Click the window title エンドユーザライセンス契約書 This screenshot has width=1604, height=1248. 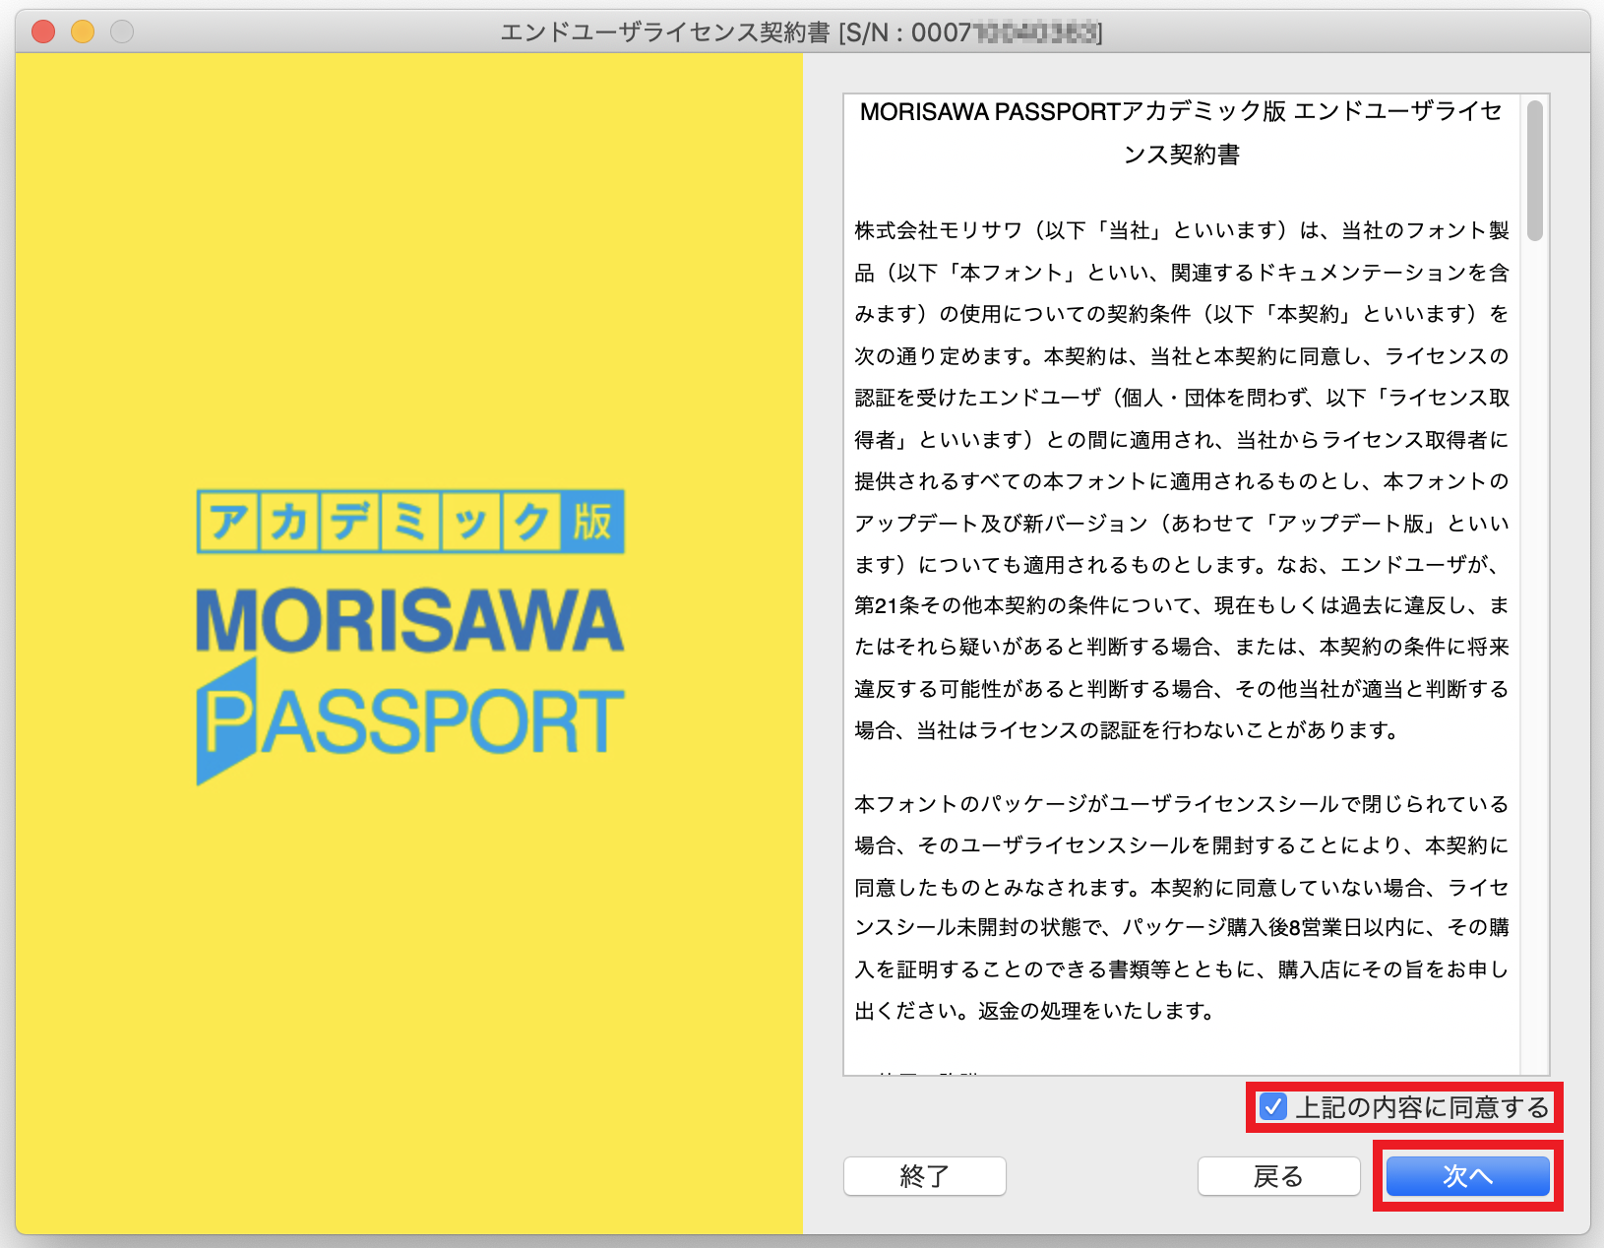[x=665, y=32]
